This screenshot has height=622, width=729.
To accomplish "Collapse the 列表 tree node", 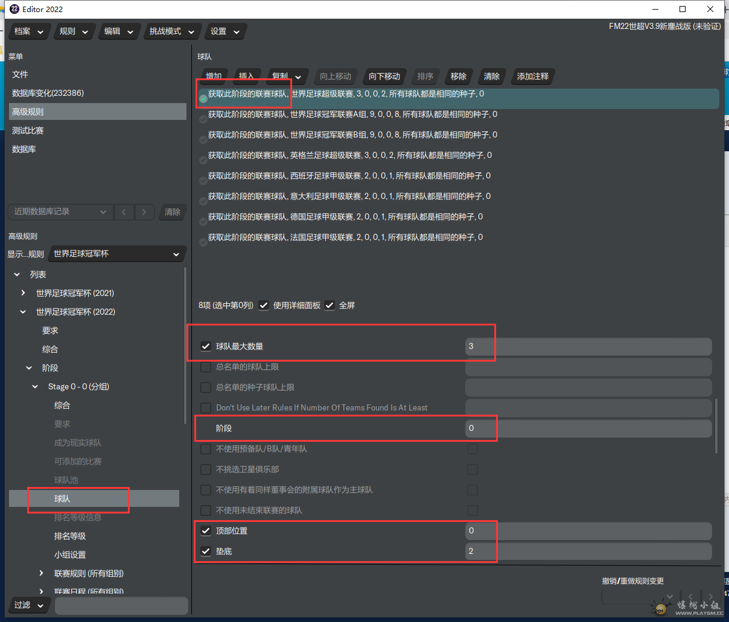I will [x=17, y=275].
